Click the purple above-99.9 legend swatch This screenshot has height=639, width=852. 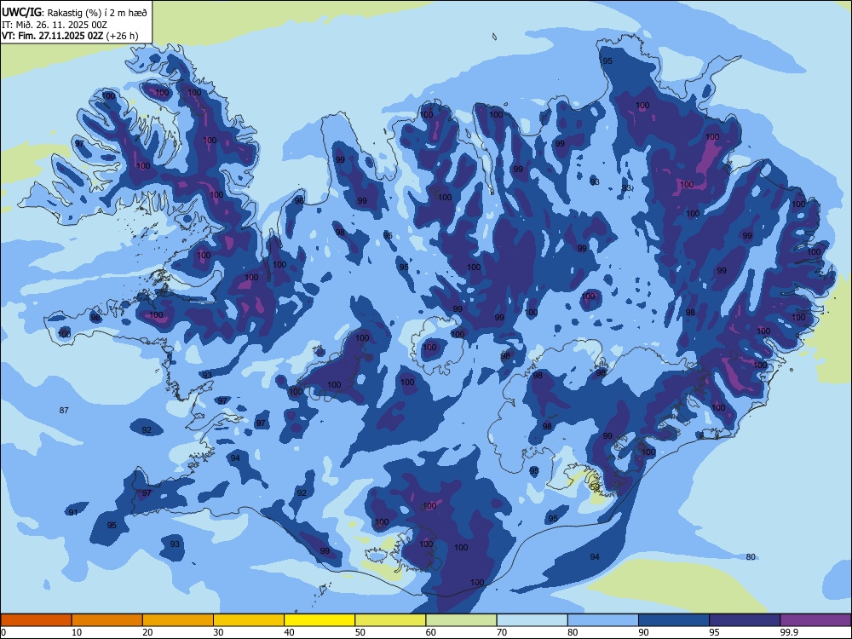pos(815,620)
